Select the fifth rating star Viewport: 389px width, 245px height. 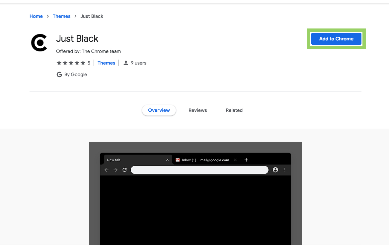(83, 63)
